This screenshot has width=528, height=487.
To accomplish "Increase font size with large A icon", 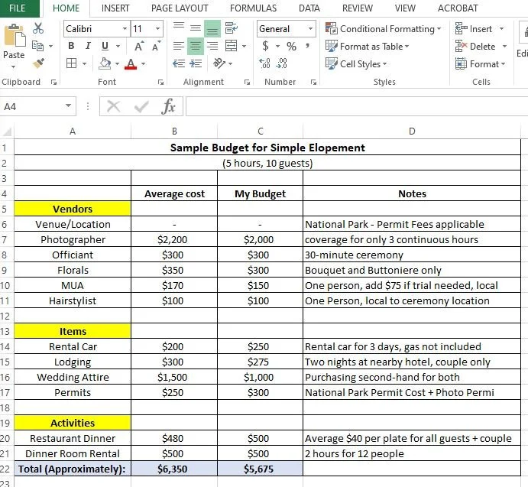I will tap(139, 46).
